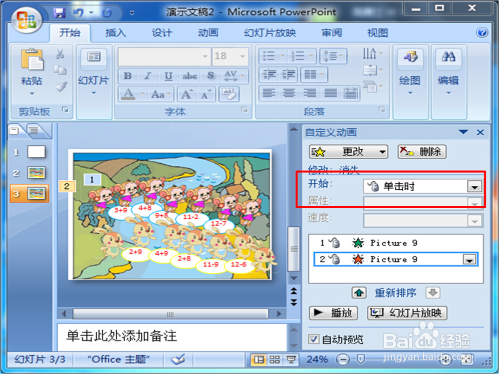Switch to the Design tab
499x374 pixels.
(162, 33)
